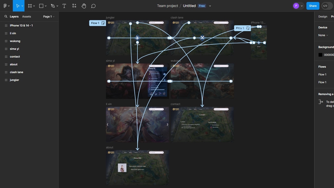
Task: Switch to the Layers tab
Action: [x=14, y=16]
